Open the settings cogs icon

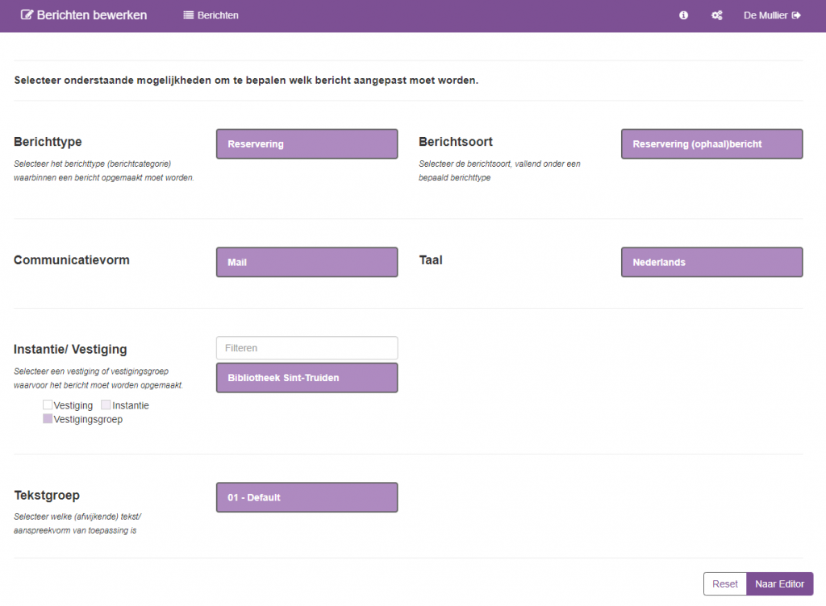click(716, 15)
